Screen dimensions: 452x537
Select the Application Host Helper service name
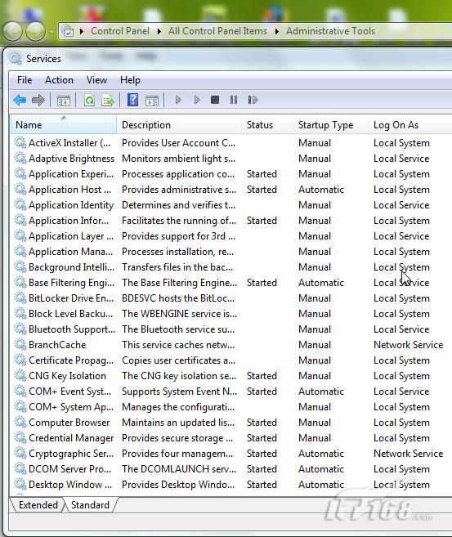pos(69,190)
